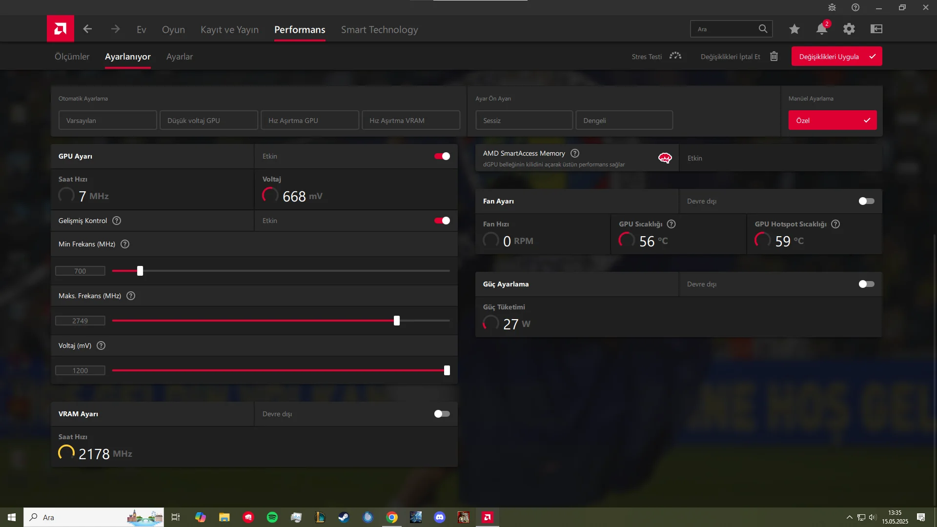The image size is (937, 527).
Task: Click the bug report icon
Action: pos(832,7)
